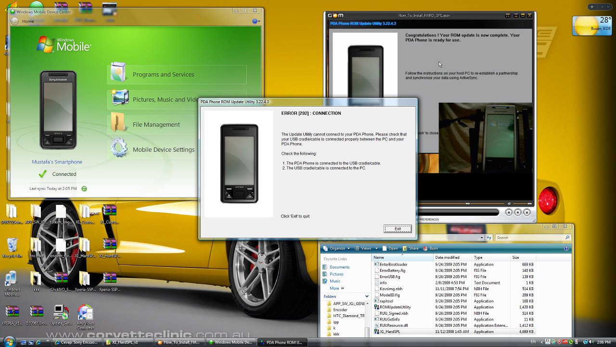Switch to Cevap: Sony Ericsso taskbar button
This screenshot has height=347, width=616.
[x=77, y=342]
